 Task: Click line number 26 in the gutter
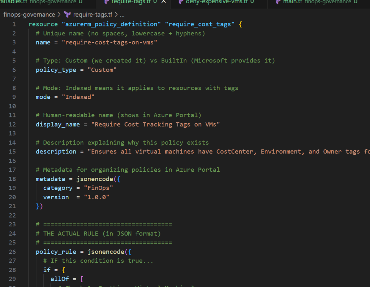(x=12, y=252)
